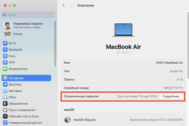Image resolution: width=189 pixels, height=126 pixels.
Task: Select Пункт управления label in sidebar
Action: (22, 110)
